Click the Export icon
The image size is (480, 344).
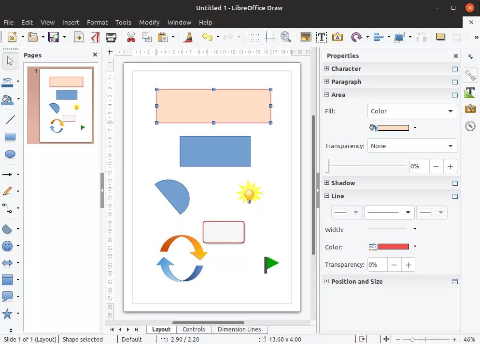point(79,37)
